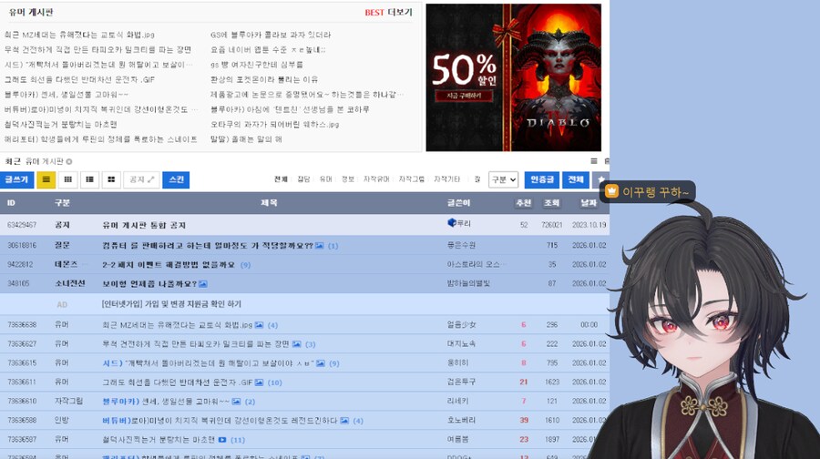Select the yellow list view icon
Image resolution: width=820 pixels, height=459 pixels.
pos(46,179)
